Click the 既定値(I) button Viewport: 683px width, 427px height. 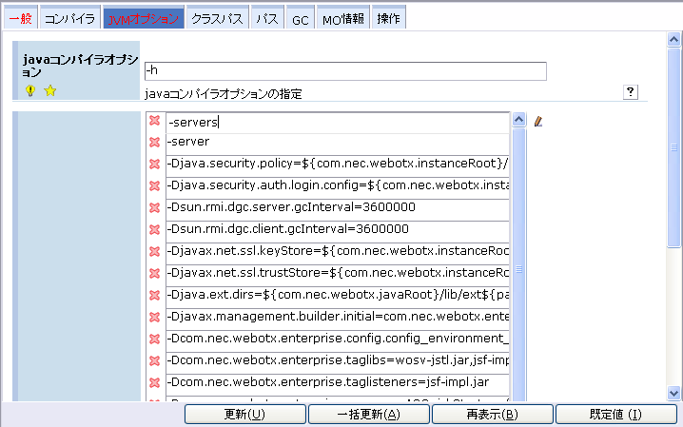point(615,415)
